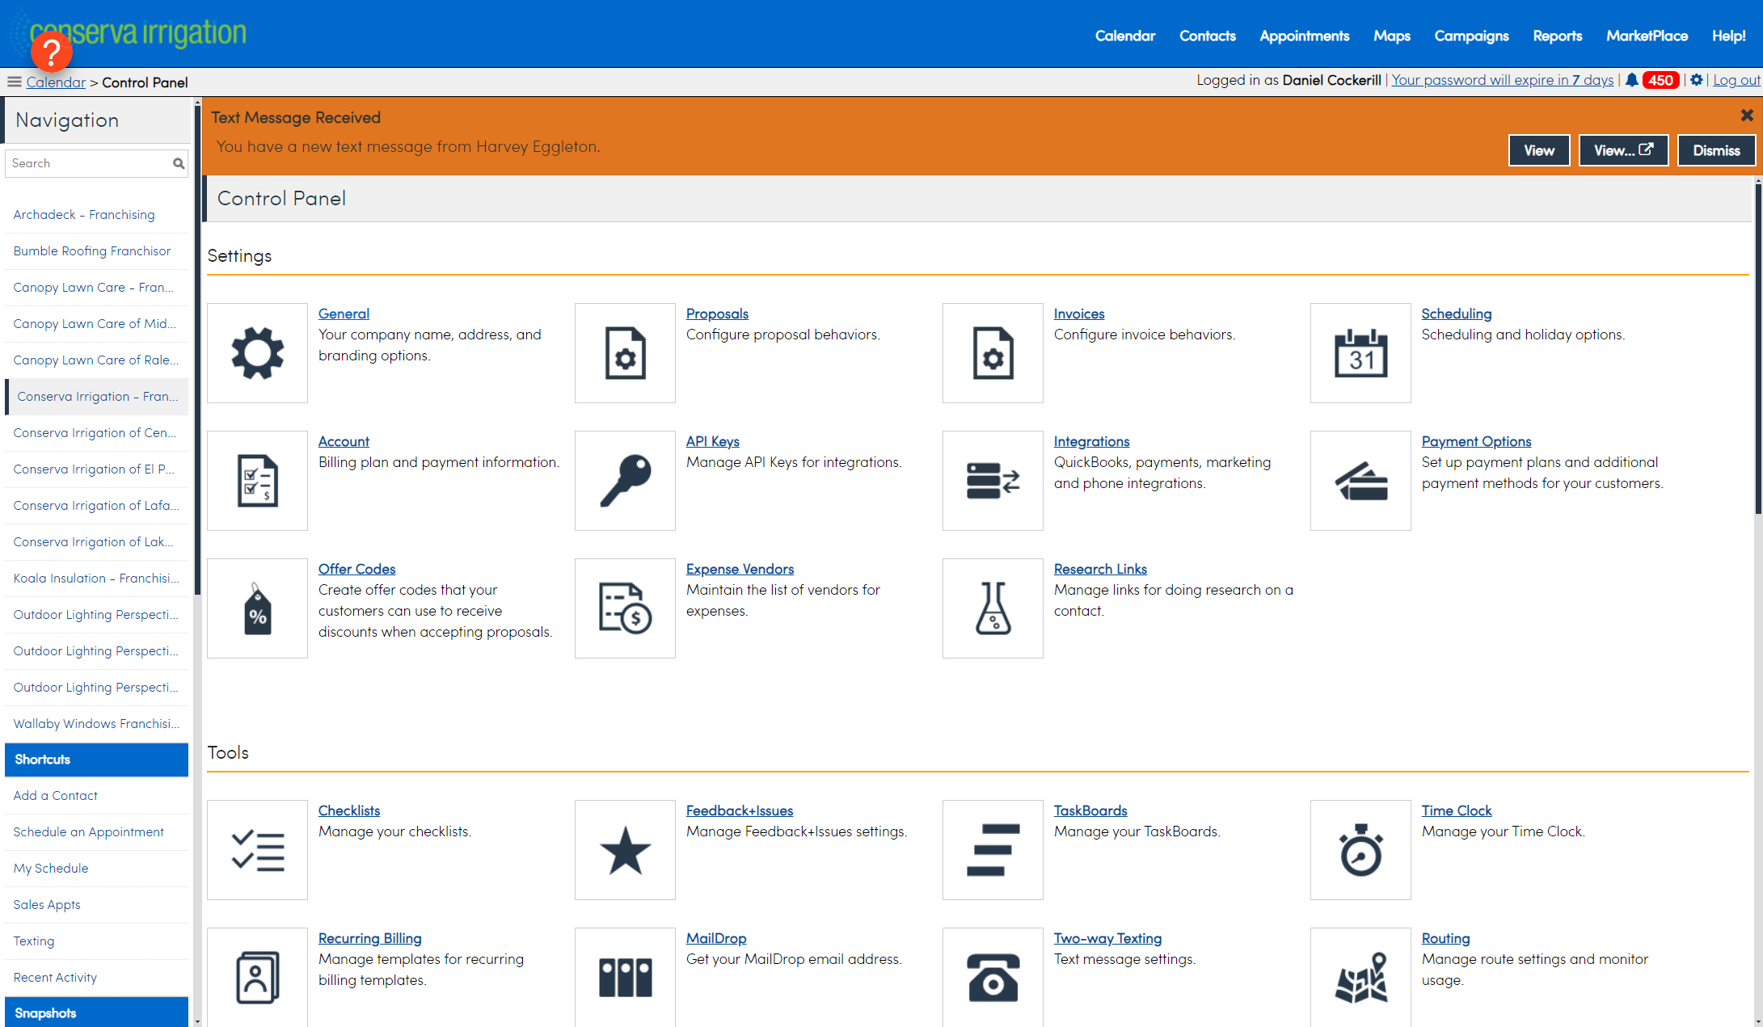Open the settings gear near Log out
The height and width of the screenshot is (1027, 1763).
pyautogui.click(x=1696, y=80)
